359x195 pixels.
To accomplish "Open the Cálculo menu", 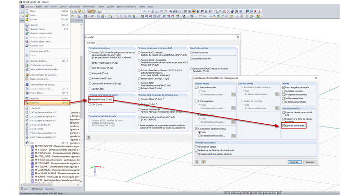I will 63,7.
